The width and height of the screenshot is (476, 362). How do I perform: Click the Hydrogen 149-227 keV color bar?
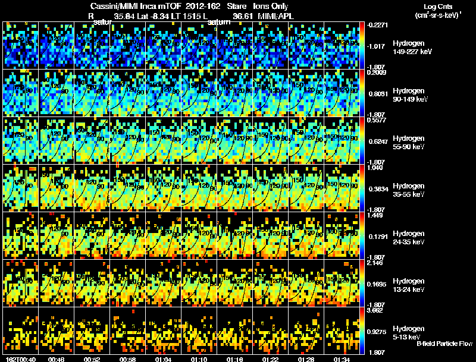point(362,45)
